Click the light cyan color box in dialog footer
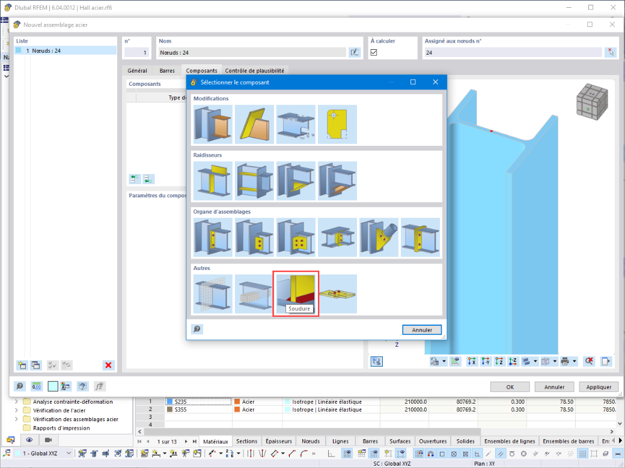The width and height of the screenshot is (625, 468). coord(53,386)
